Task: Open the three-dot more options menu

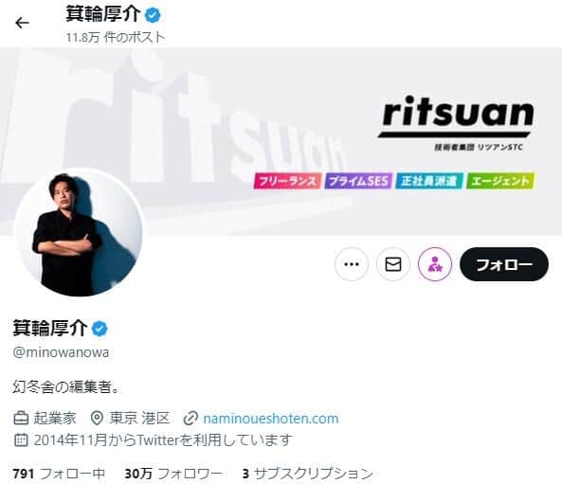Action: (352, 264)
